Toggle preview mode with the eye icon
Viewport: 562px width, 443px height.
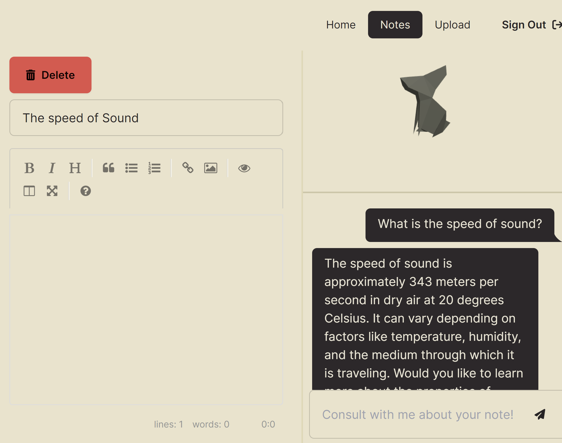coord(244,168)
